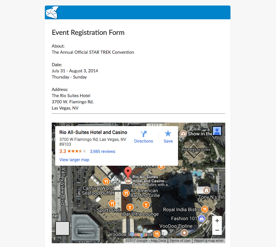Click the Directions arrow icon
Image resolution: width=276 pixels, height=247 pixels.
[x=144, y=134]
